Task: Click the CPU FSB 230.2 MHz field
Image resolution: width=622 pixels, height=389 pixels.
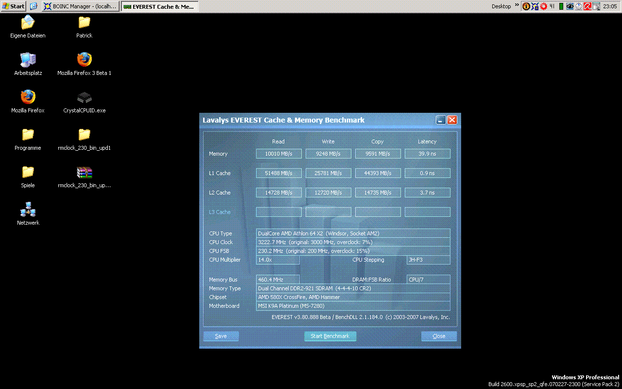Action: pos(353,251)
